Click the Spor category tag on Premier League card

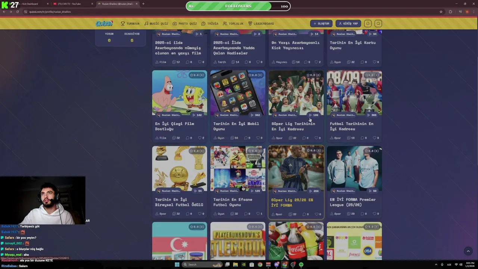[336, 214]
